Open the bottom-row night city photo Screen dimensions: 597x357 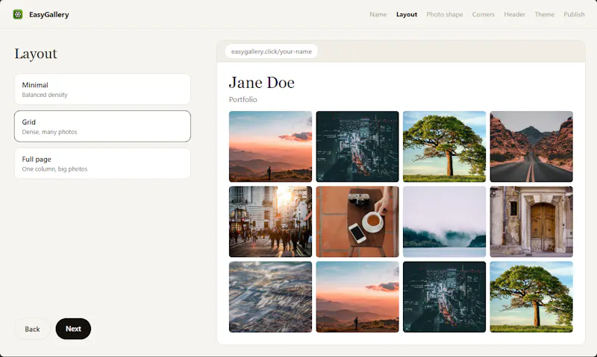coord(444,297)
